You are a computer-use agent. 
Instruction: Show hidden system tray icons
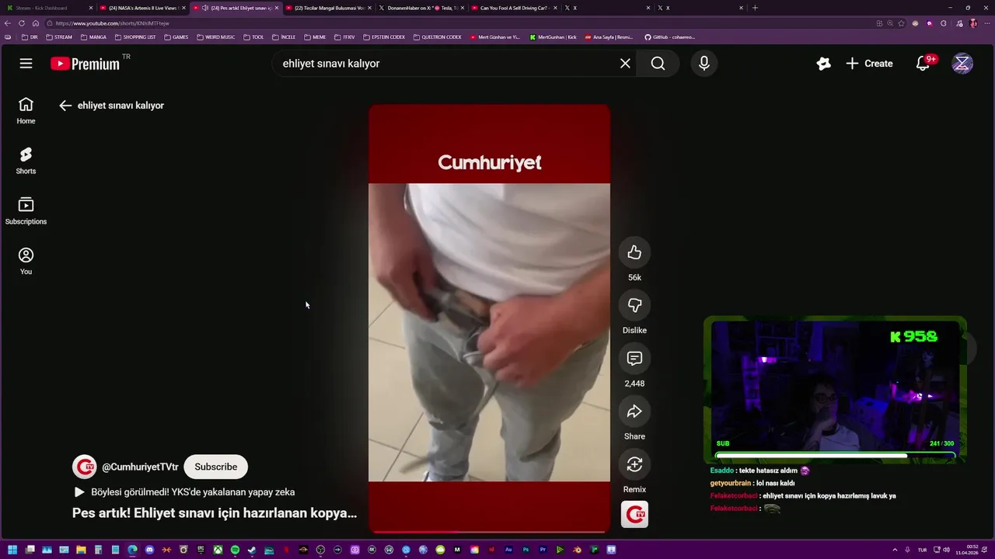tap(895, 550)
